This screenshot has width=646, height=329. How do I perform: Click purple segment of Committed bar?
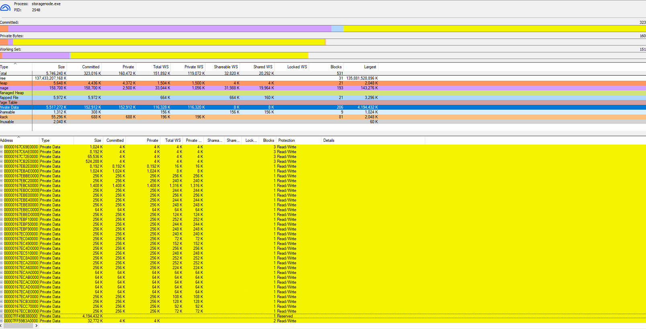pos(169,29)
